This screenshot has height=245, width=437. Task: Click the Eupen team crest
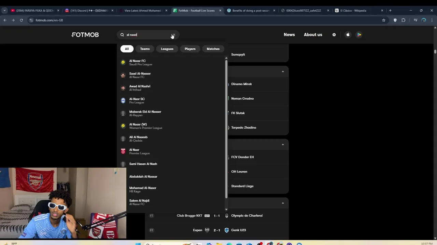click(207, 230)
